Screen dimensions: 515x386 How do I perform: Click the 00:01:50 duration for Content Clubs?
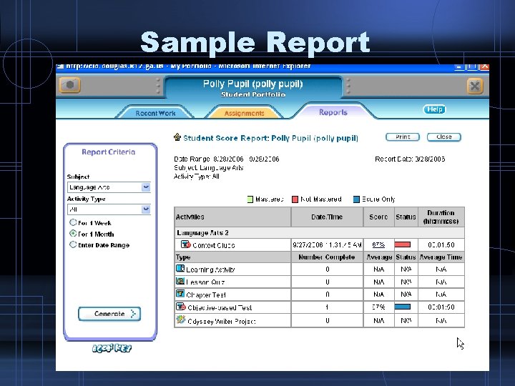(x=441, y=245)
